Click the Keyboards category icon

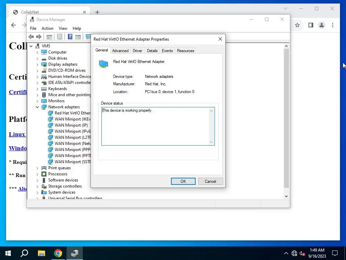pos(44,89)
